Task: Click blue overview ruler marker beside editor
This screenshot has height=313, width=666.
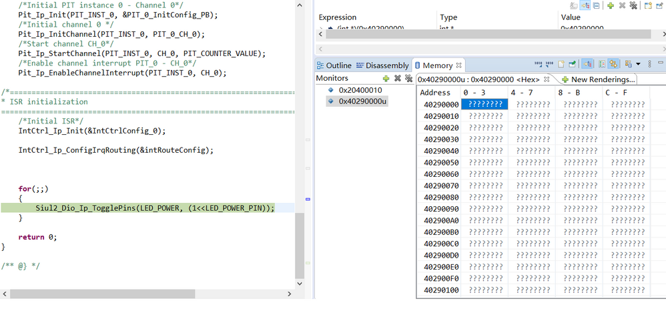Action: pyautogui.click(x=308, y=199)
